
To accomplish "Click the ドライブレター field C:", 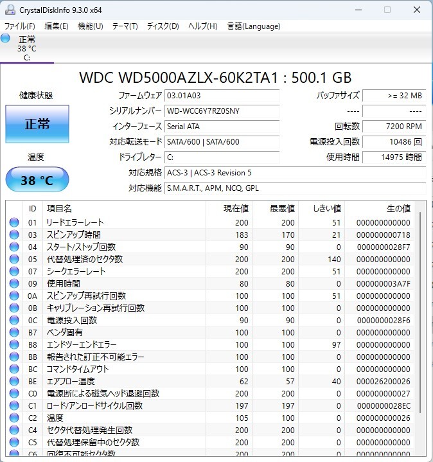I will pos(222,157).
